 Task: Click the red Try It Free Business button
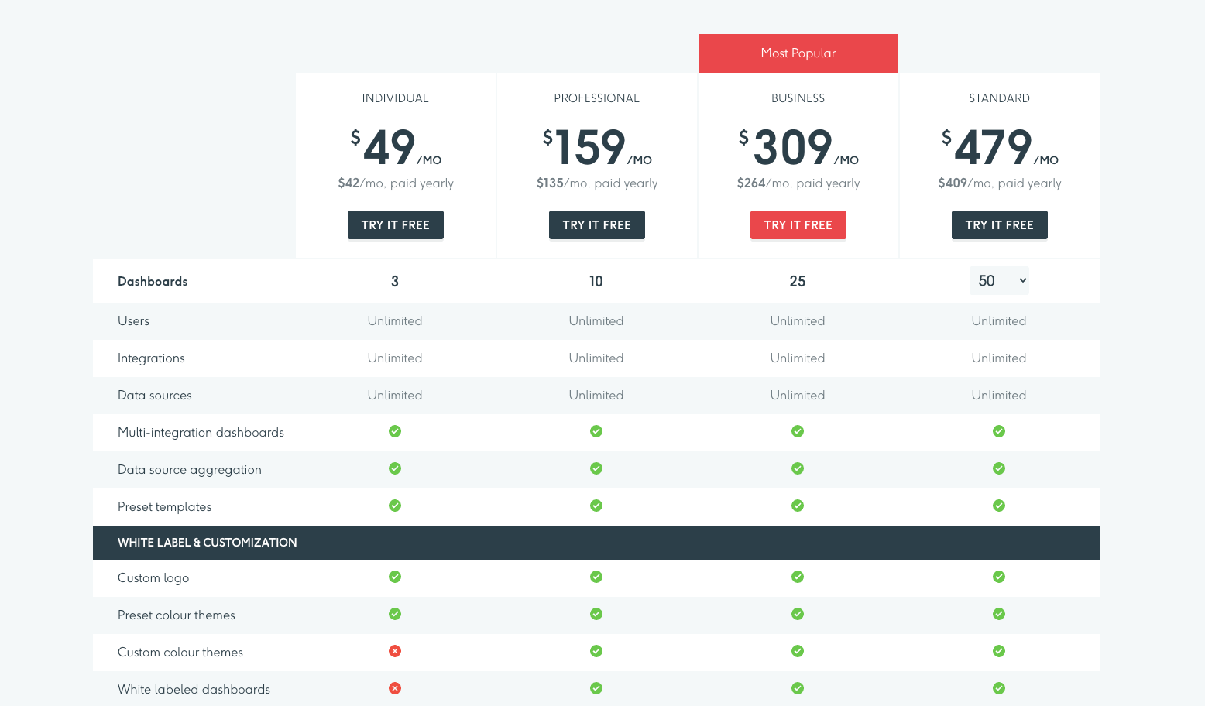[798, 224]
